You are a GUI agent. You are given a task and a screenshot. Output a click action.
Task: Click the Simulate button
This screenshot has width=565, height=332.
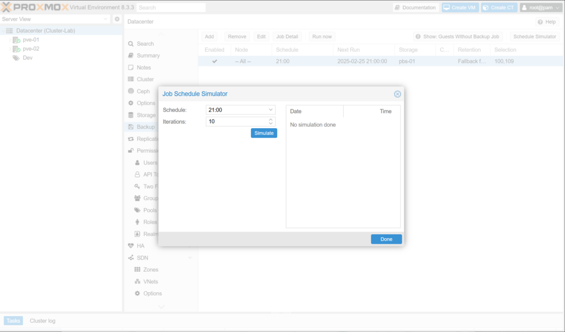tap(264, 133)
